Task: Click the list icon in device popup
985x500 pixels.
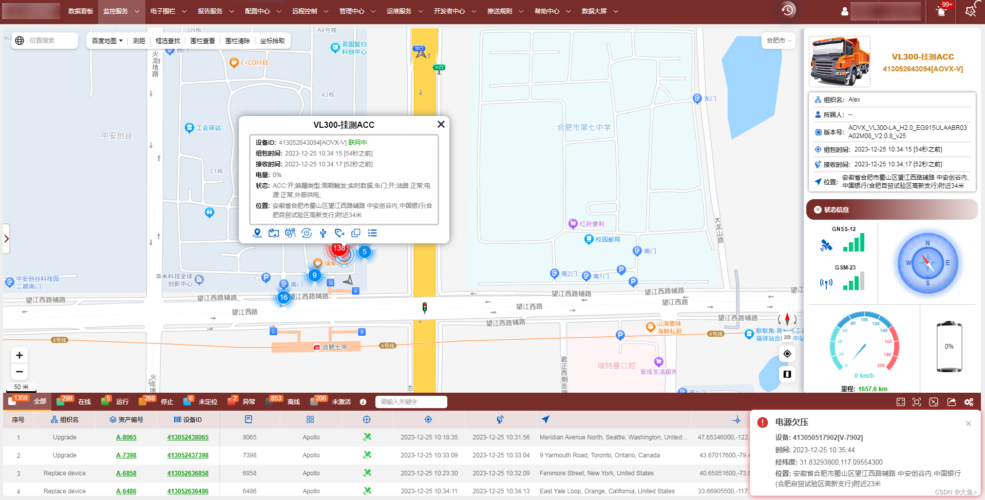Action: click(372, 233)
